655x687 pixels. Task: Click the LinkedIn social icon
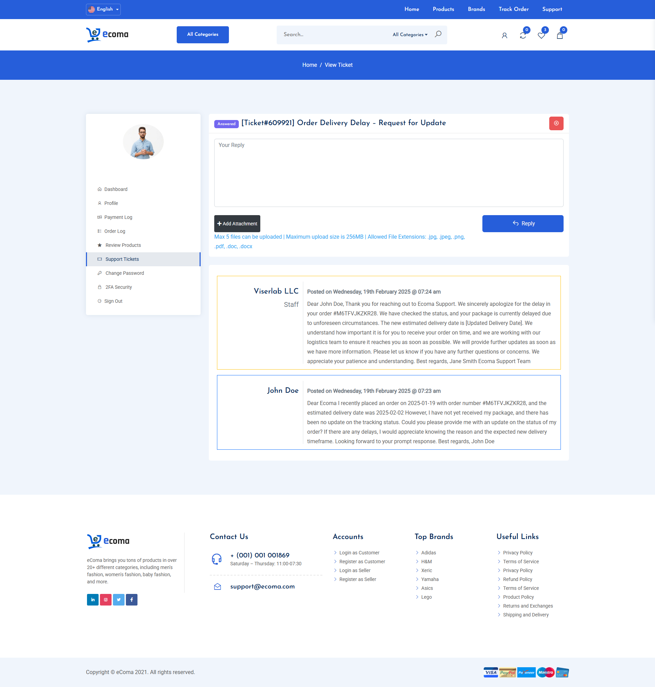(92, 599)
